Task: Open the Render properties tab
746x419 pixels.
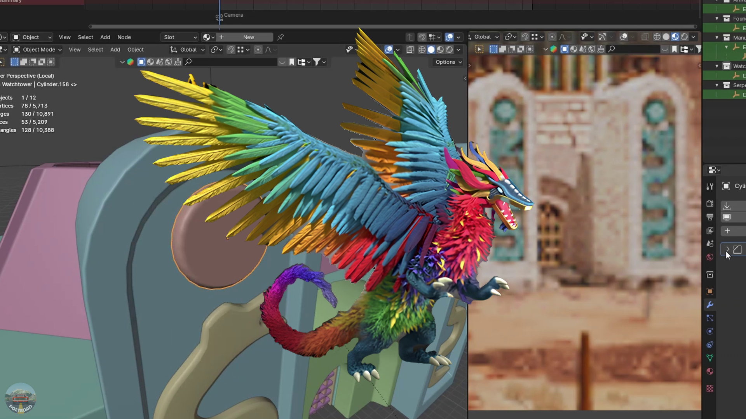Action: (x=710, y=204)
